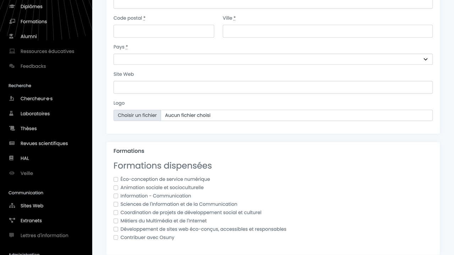The width and height of the screenshot is (454, 255).
Task: Click the Choisir un fichier button
Action: point(137,115)
